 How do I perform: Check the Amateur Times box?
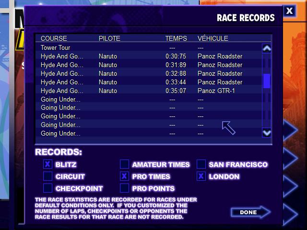(124, 164)
